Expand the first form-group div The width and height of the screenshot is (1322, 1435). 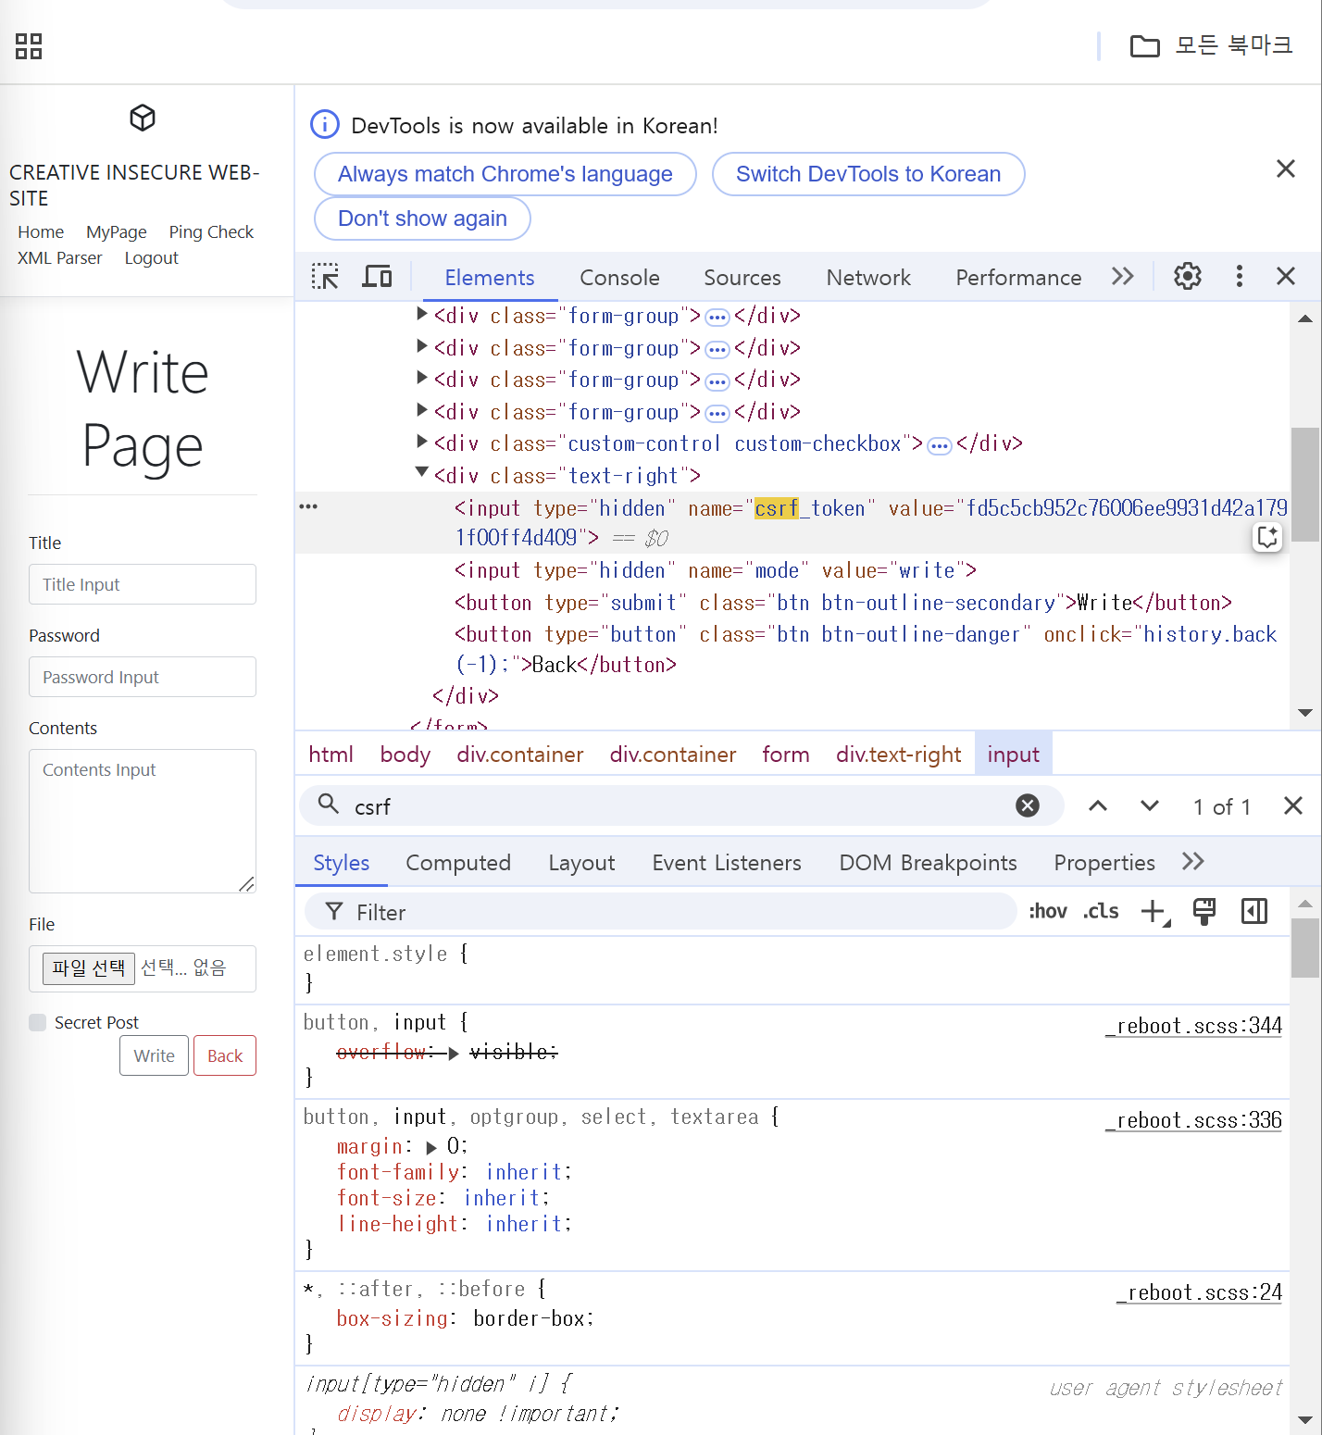tap(422, 315)
